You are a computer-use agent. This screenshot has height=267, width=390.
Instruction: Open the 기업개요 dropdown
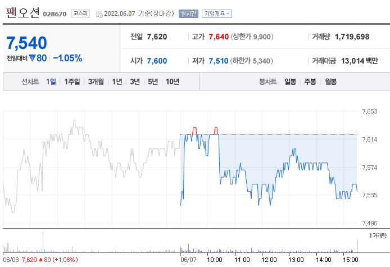[x=217, y=13]
